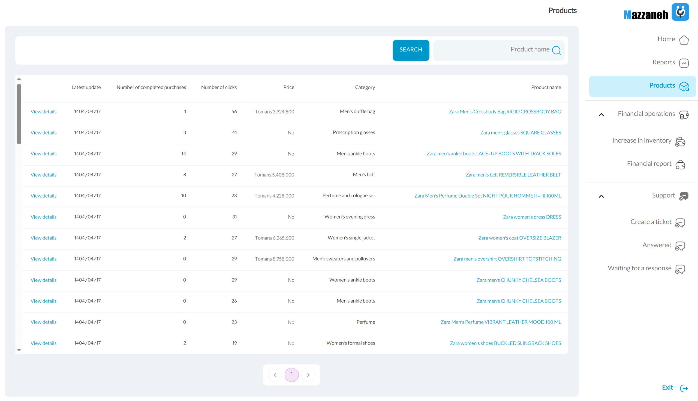Screen dimensions: 698x401
Task: Click the Price column header
Action: [x=289, y=87]
